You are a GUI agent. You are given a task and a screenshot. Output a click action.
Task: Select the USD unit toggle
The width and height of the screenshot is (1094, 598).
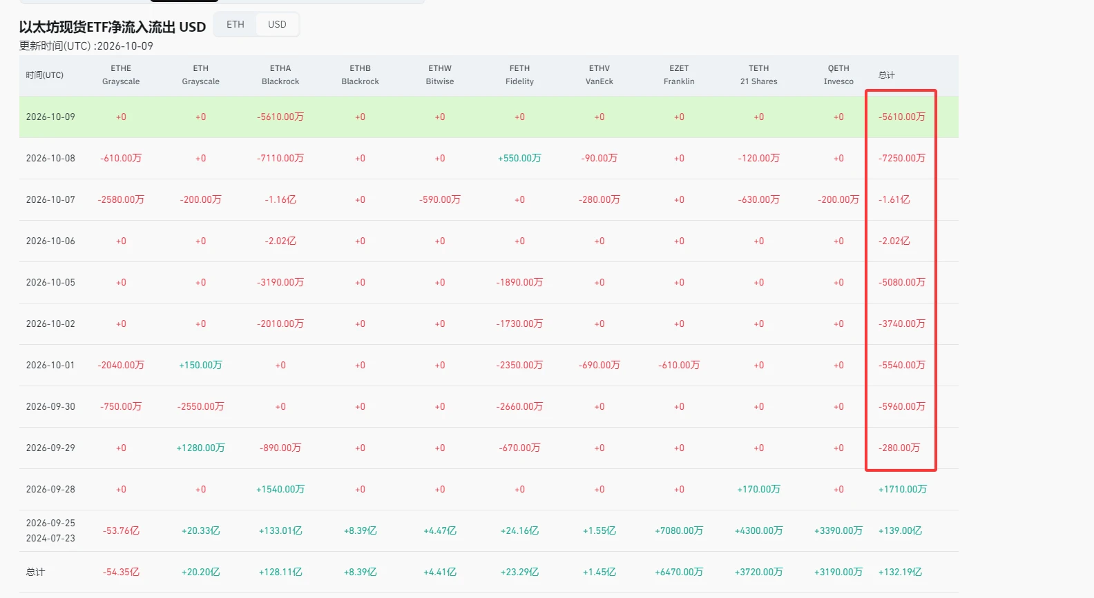[x=277, y=24]
